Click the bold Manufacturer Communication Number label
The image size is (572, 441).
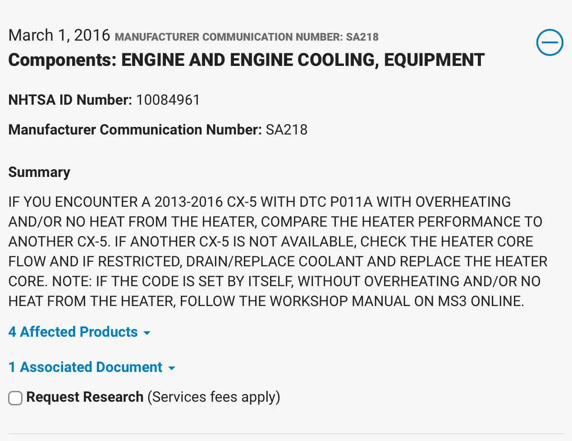click(x=135, y=130)
